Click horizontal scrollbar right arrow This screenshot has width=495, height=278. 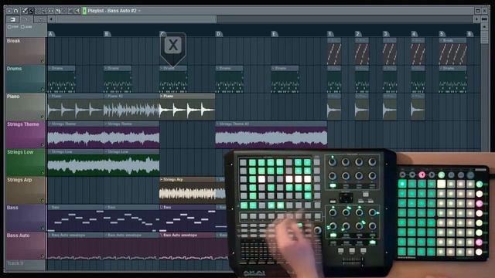pyautogui.click(x=476, y=19)
